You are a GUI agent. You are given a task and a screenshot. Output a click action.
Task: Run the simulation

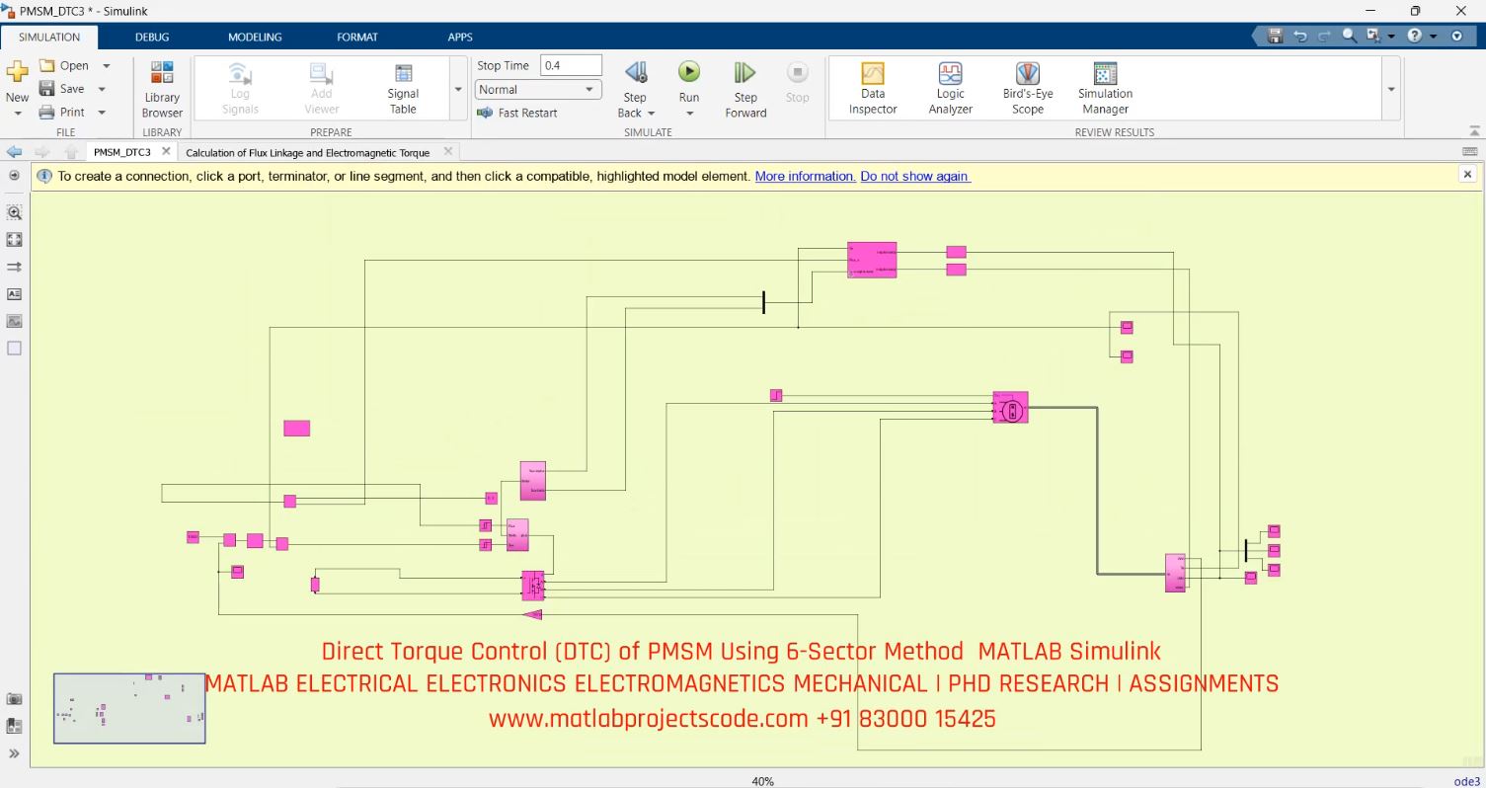[689, 72]
